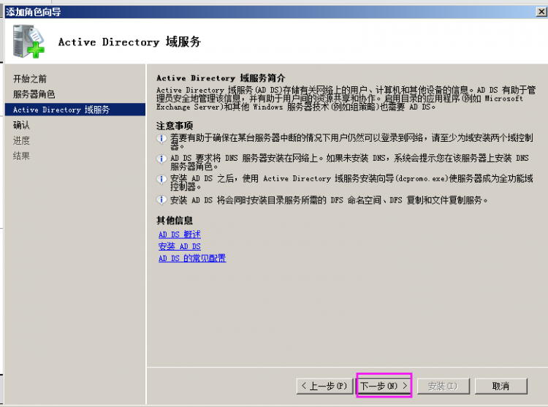This screenshot has width=548, height=407.
Task: Open the AD DS 概述 link
Action: pos(180,235)
